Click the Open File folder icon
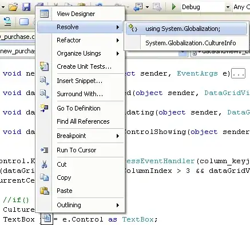 click(13, 7)
